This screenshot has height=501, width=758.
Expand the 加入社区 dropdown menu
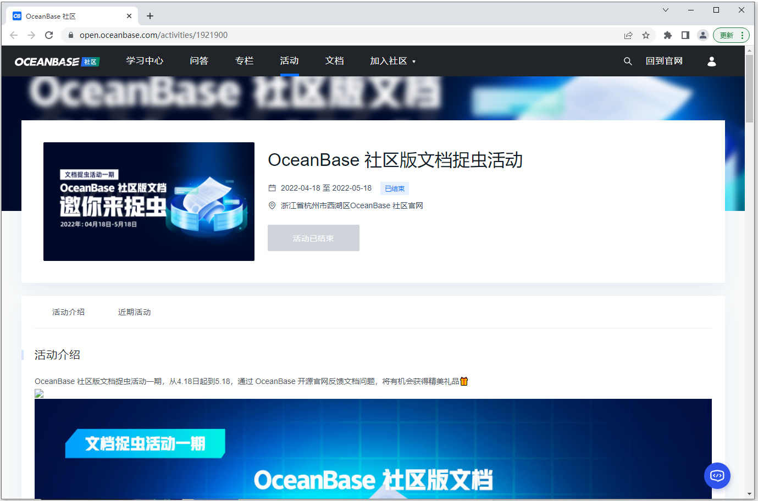click(x=392, y=61)
